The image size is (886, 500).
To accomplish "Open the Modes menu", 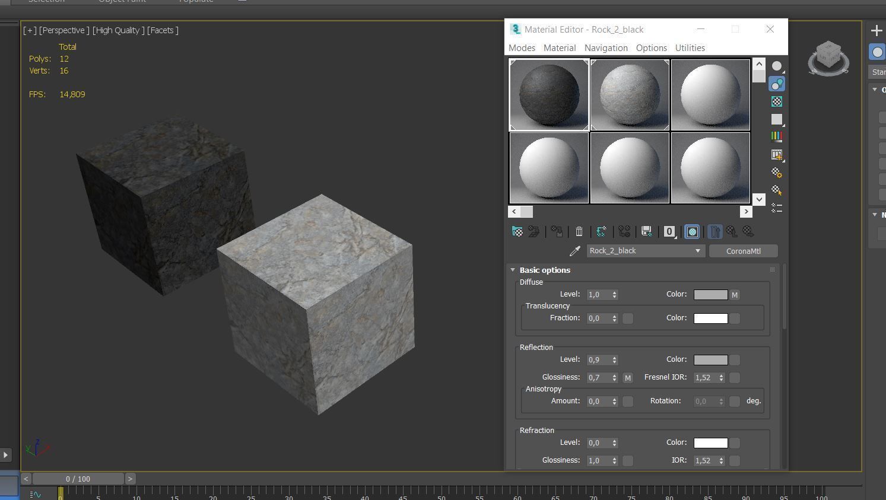I will [522, 48].
